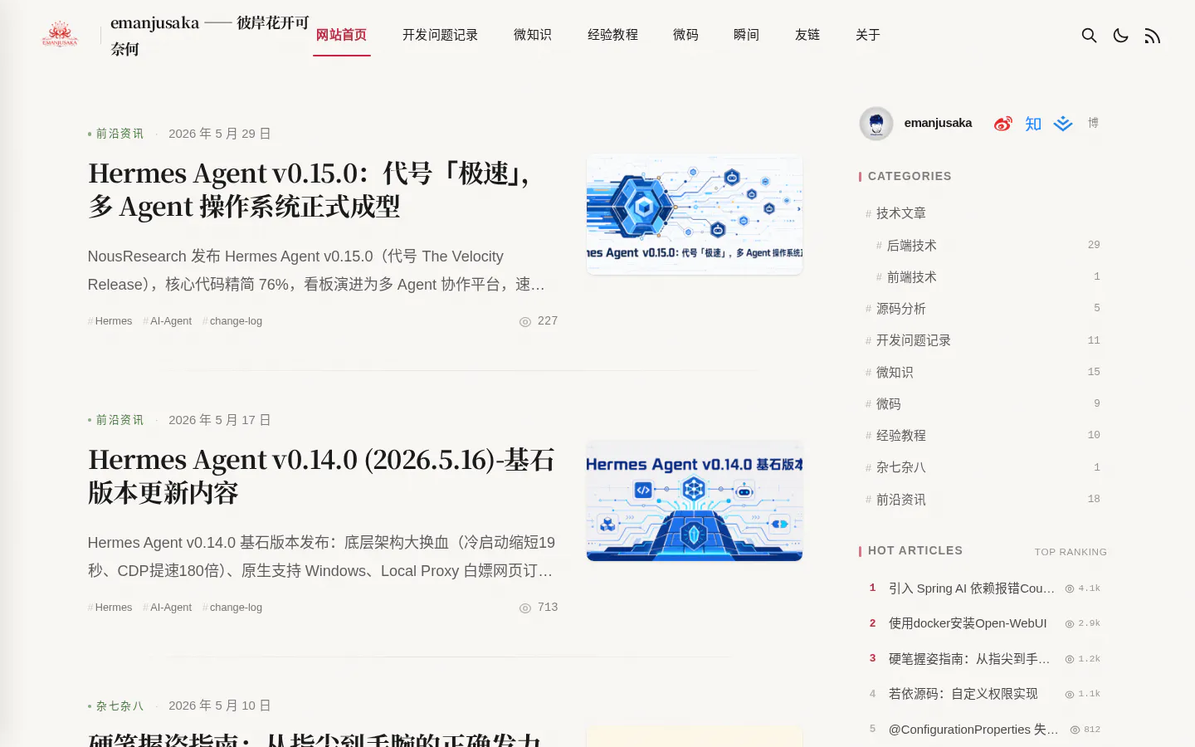This screenshot has width=1195, height=747.
Task: Open the Hermes Agent v0.15.0 article title
Action: pyautogui.click(x=309, y=189)
